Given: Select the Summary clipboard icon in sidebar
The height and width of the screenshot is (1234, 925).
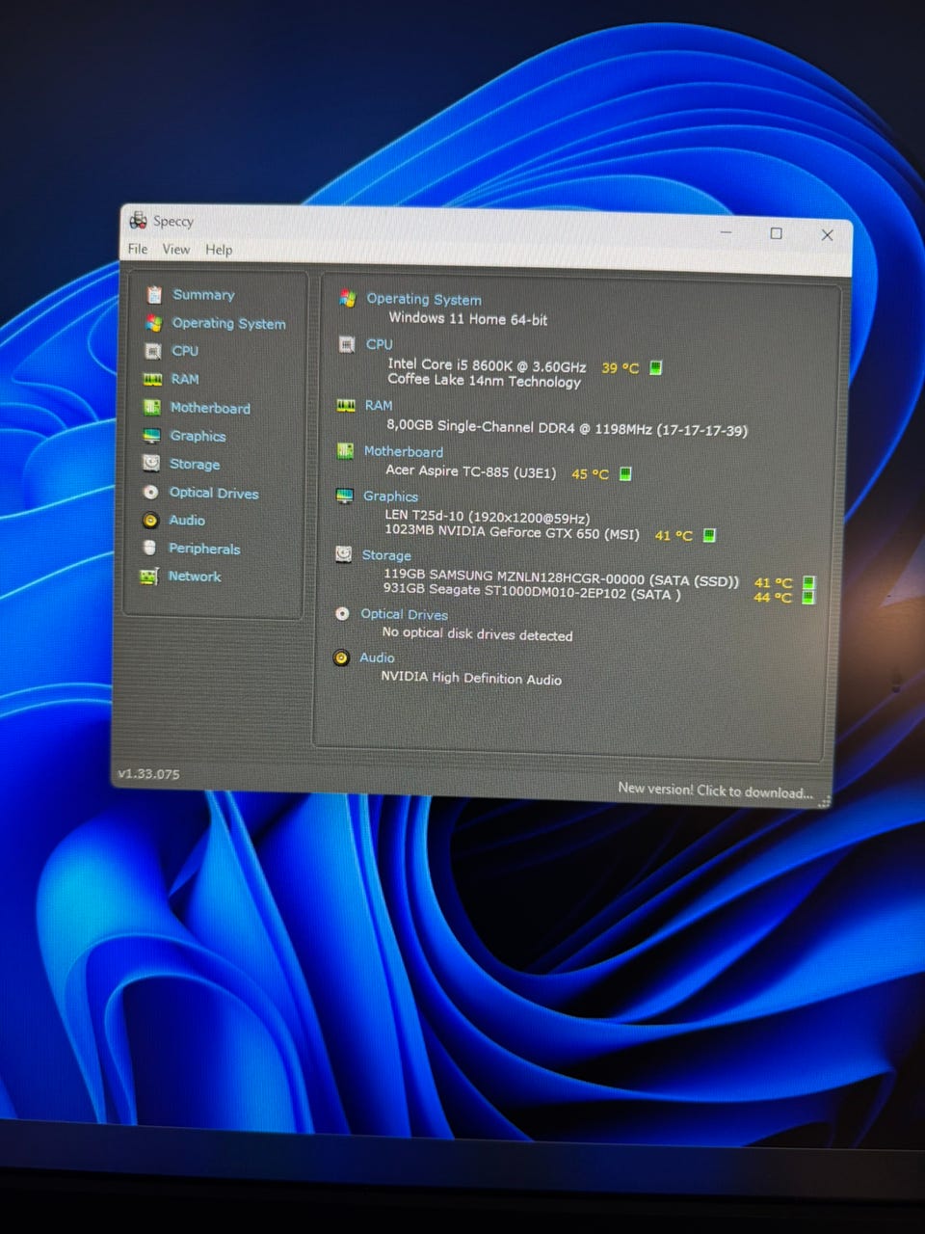Looking at the screenshot, I should [154, 295].
